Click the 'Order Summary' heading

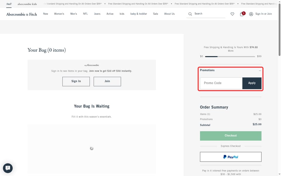tap(214, 107)
